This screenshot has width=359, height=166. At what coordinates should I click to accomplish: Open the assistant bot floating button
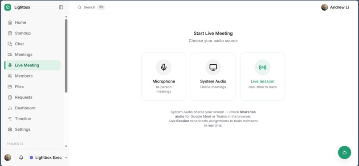coord(345,153)
